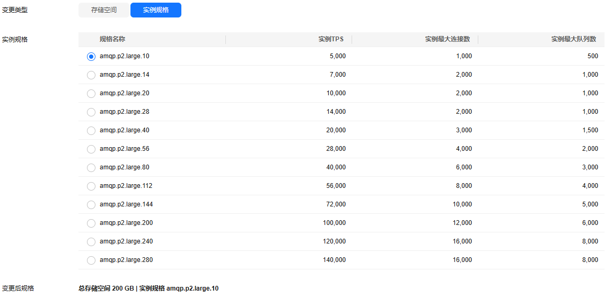613x298 pixels.
Task: Pick the amqp.p2.large.144 specification
Action: click(x=91, y=205)
